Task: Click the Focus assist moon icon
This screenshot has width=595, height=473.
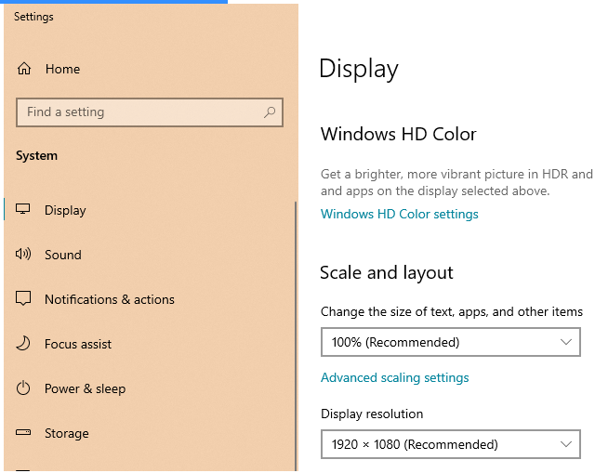Action: (x=23, y=343)
